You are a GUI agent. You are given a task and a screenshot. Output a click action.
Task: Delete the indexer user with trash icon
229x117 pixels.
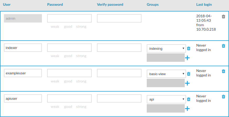223,46
